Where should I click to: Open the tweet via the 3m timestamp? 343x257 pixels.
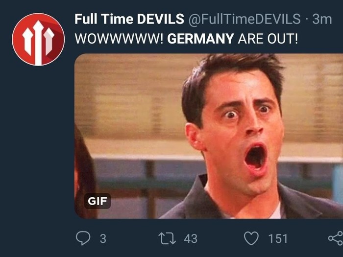coord(322,19)
